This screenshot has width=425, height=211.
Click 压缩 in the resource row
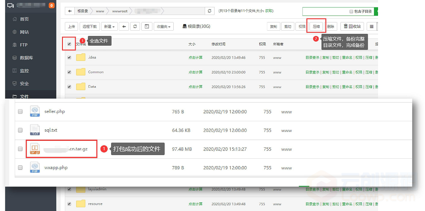pyautogui.click(x=368, y=204)
